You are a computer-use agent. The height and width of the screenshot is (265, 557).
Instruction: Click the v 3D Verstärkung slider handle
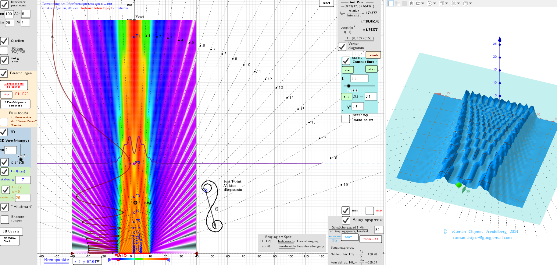click(x=21, y=159)
